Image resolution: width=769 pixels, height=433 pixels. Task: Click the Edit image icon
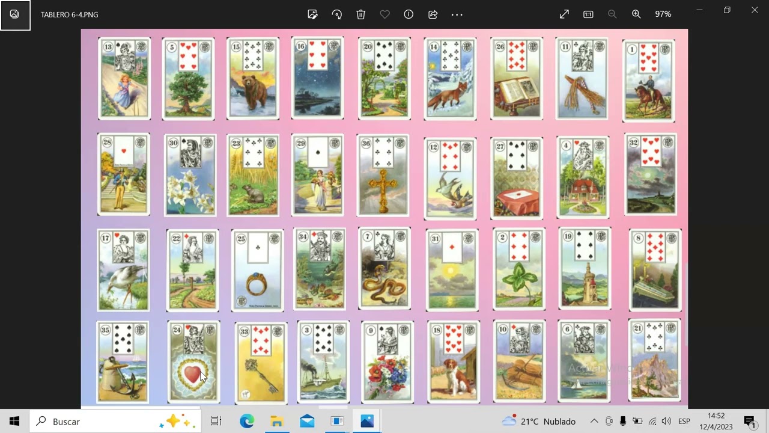click(x=312, y=14)
